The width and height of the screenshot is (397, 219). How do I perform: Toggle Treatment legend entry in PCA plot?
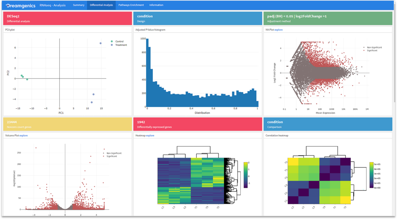tap(119, 45)
